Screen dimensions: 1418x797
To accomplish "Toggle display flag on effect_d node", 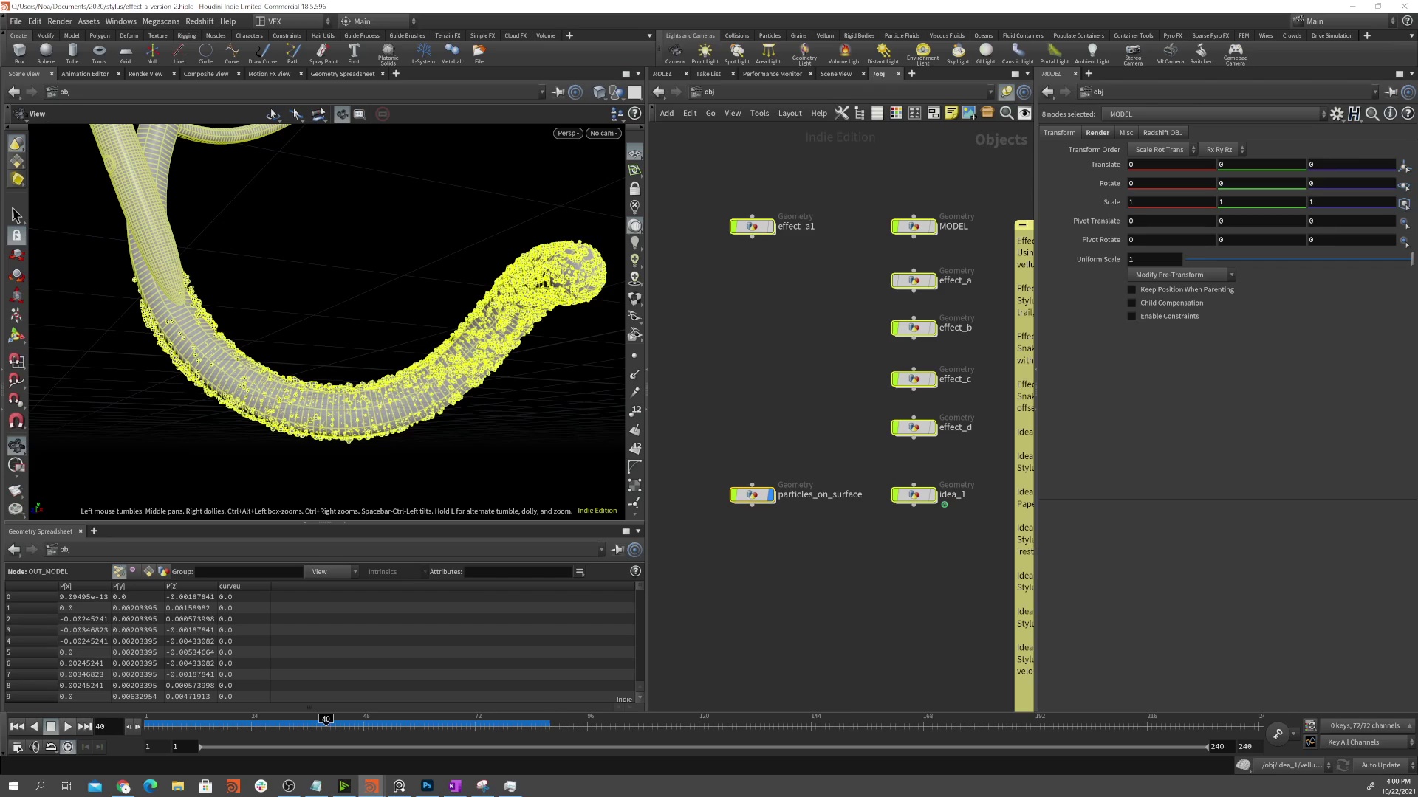I will click(x=932, y=427).
